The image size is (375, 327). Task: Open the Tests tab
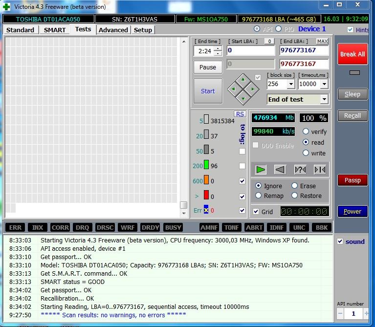83,29
